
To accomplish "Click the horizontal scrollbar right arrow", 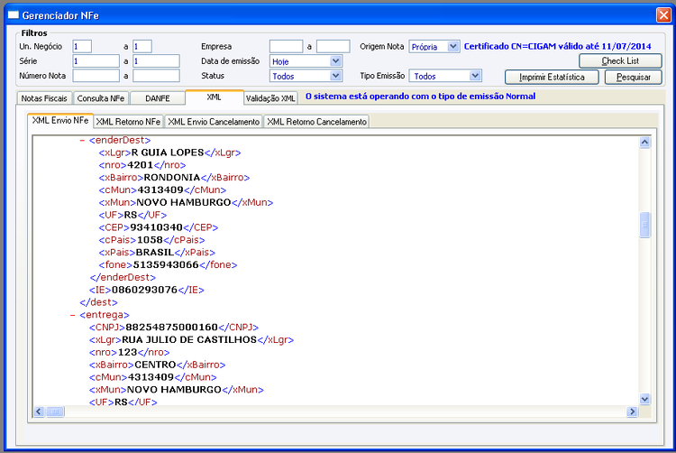I will point(632,411).
